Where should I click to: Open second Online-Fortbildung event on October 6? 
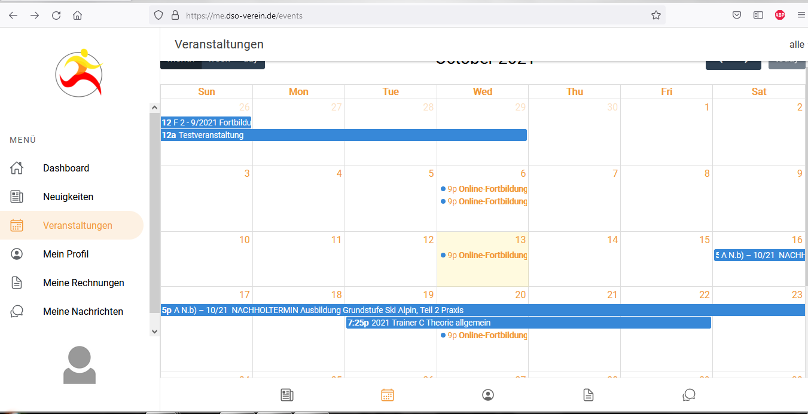click(x=483, y=201)
